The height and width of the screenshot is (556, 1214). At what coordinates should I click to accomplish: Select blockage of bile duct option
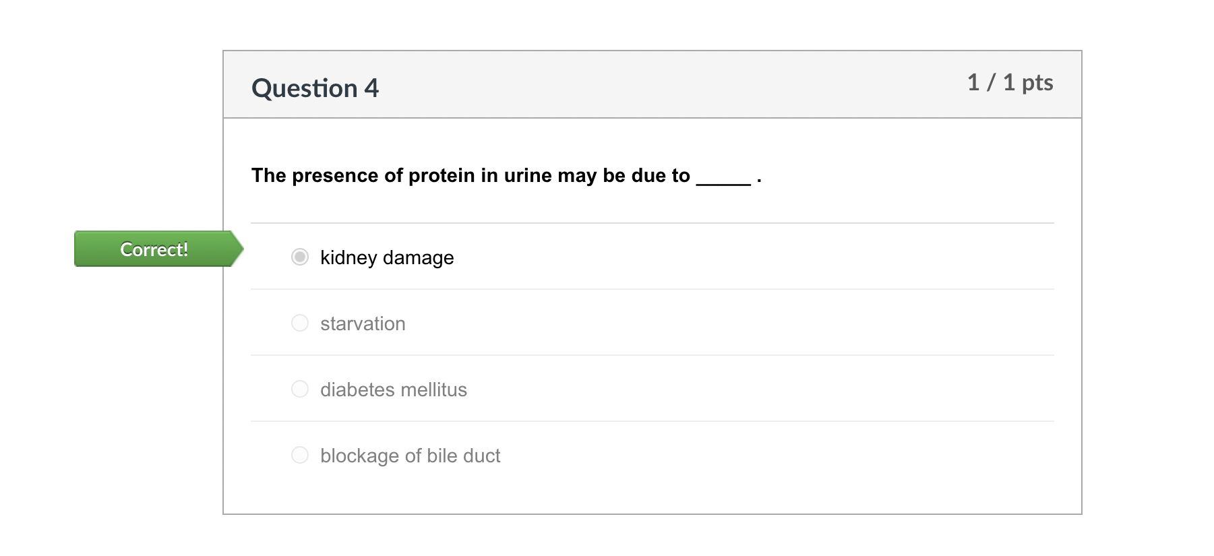point(299,455)
